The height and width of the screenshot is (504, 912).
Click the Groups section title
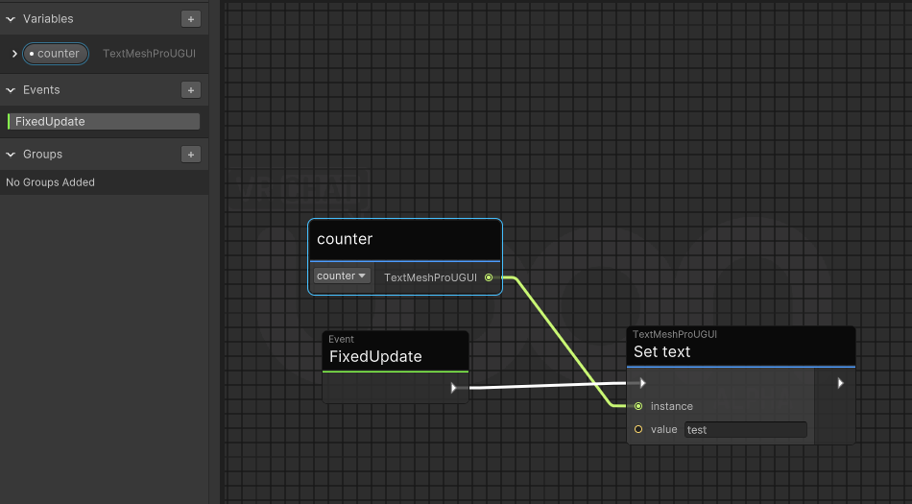tap(42, 155)
